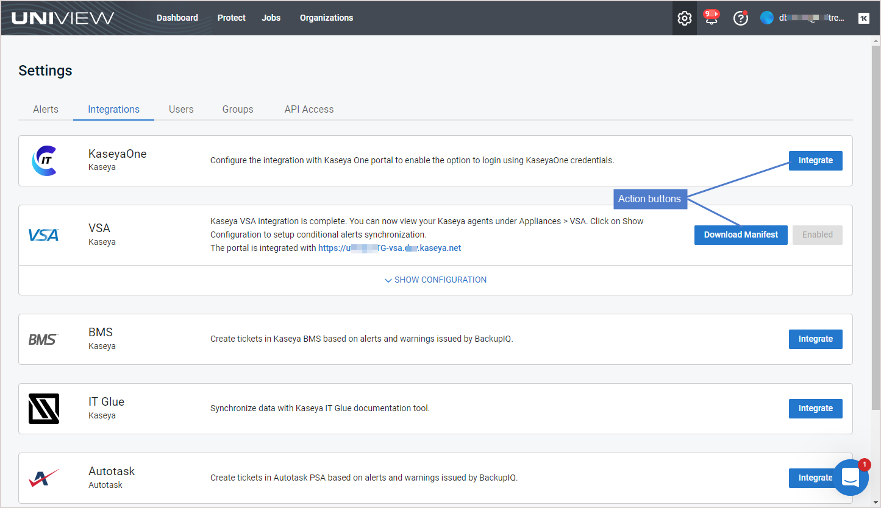
Task: Click the UNIVIEW logo
Action: tap(63, 18)
